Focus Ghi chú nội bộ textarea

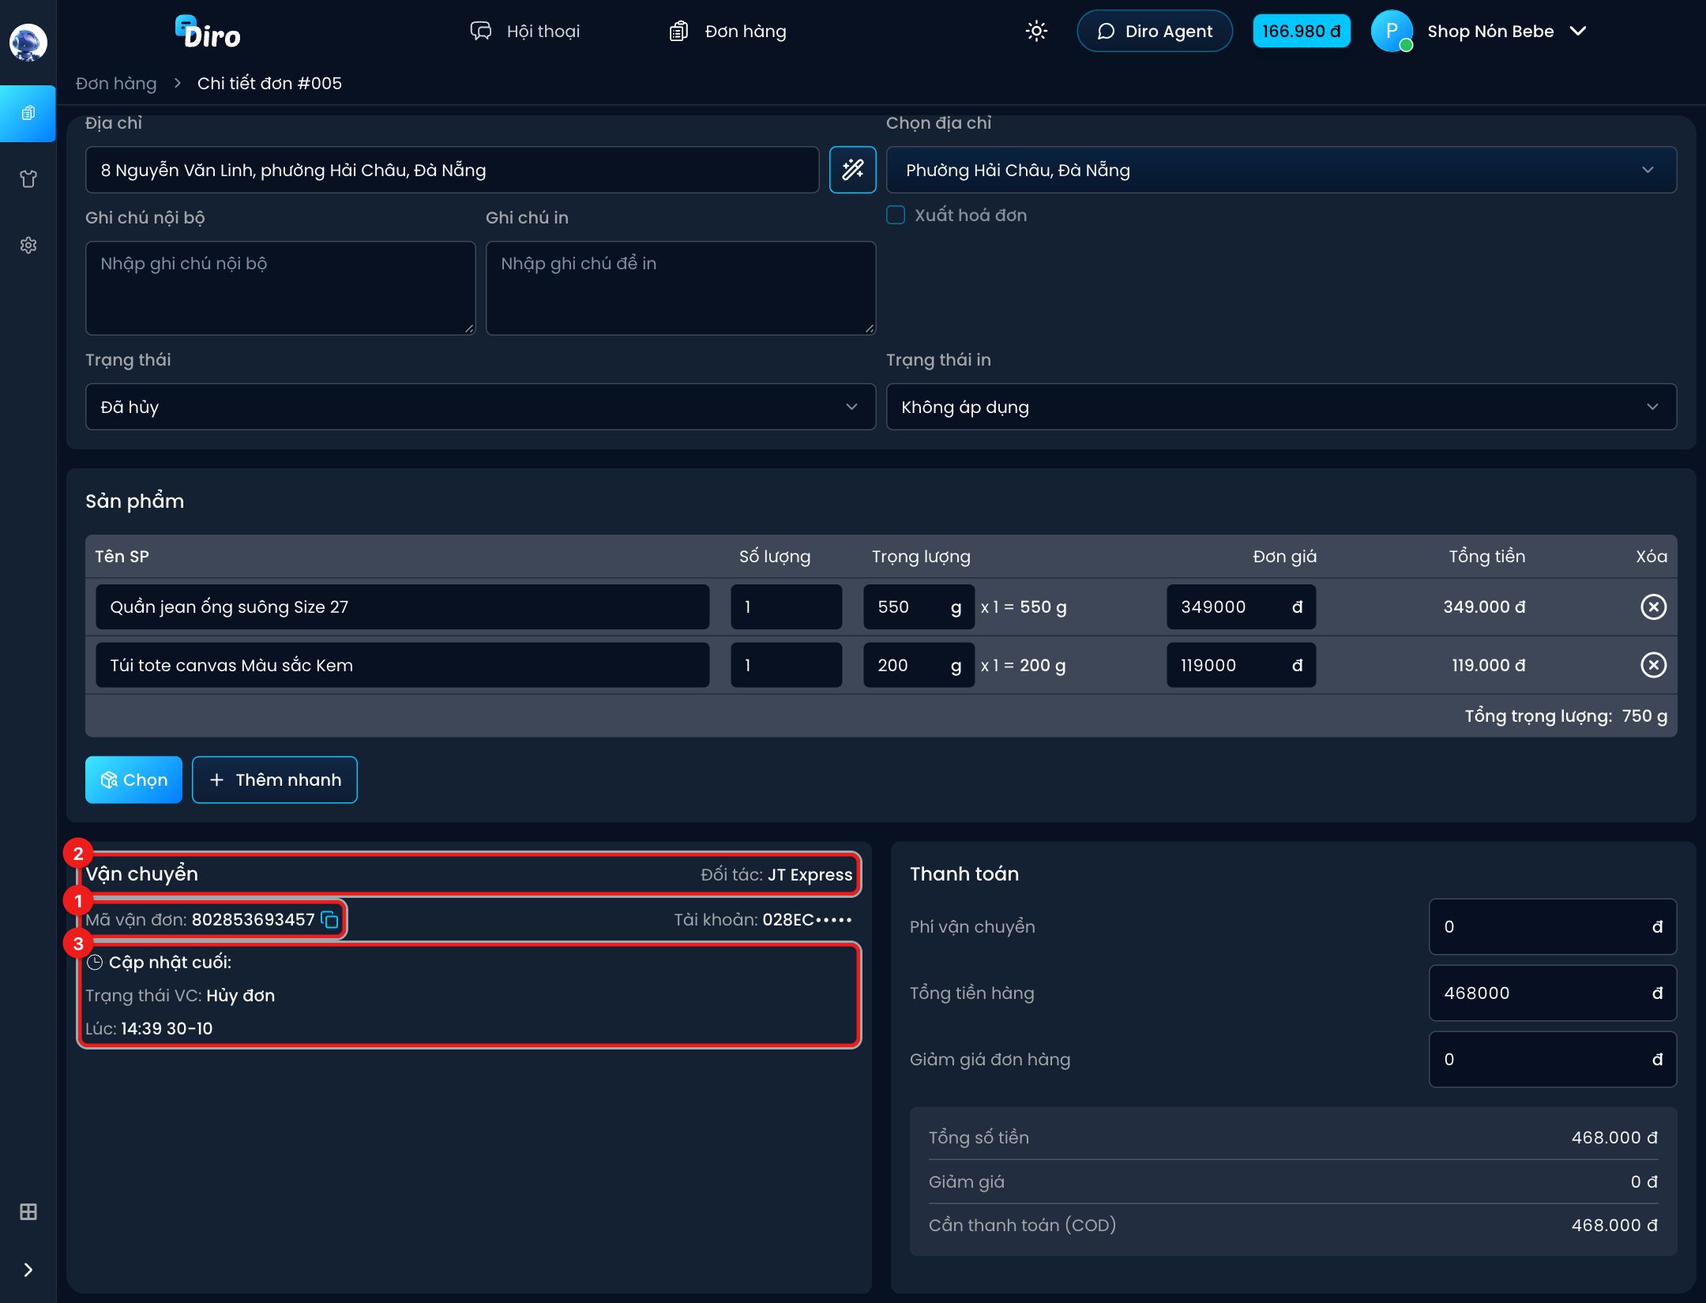click(280, 288)
